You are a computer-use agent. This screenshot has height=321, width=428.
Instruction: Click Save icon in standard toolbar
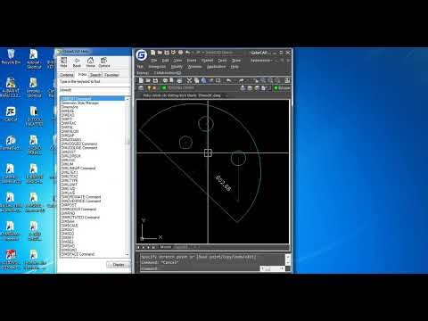[x=155, y=80]
